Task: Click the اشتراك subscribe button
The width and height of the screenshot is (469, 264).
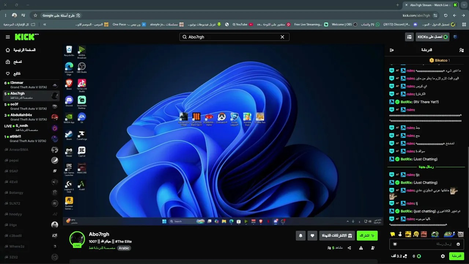Action: (367, 236)
